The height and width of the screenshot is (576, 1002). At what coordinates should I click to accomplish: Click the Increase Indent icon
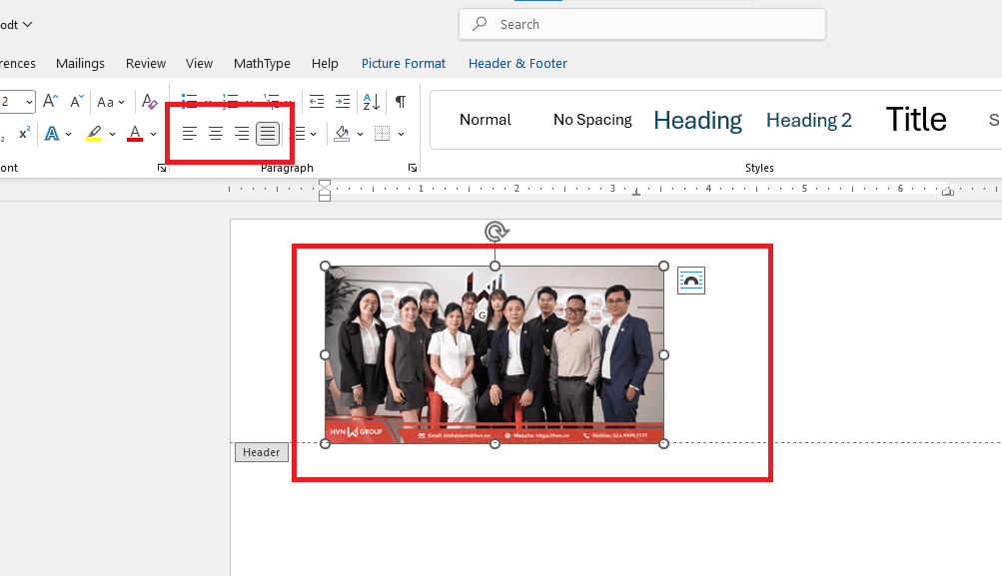click(343, 101)
